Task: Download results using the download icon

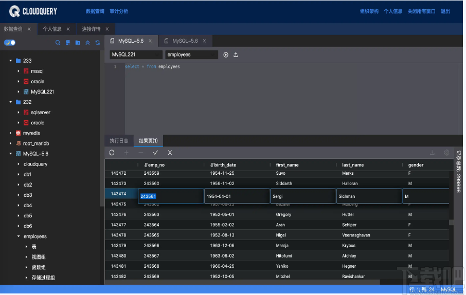Action: coord(432,153)
